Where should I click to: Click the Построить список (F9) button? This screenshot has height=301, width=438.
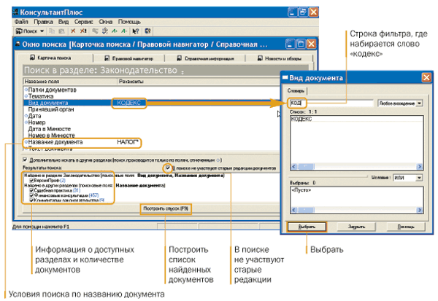166,208
